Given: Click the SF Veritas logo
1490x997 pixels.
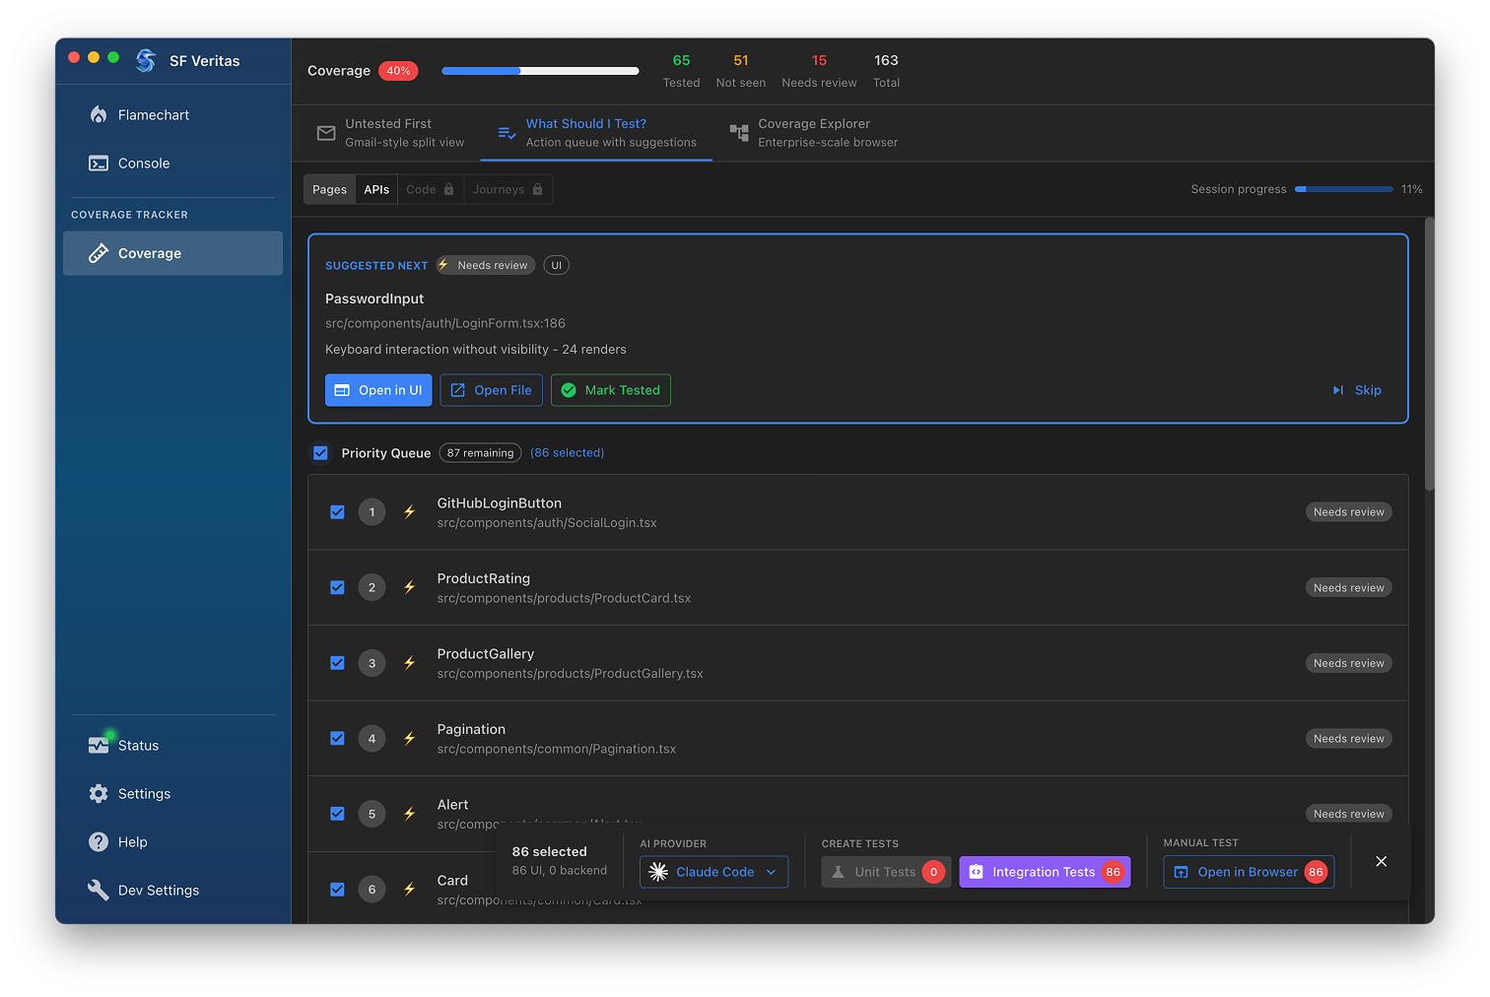Looking at the screenshot, I should [145, 60].
